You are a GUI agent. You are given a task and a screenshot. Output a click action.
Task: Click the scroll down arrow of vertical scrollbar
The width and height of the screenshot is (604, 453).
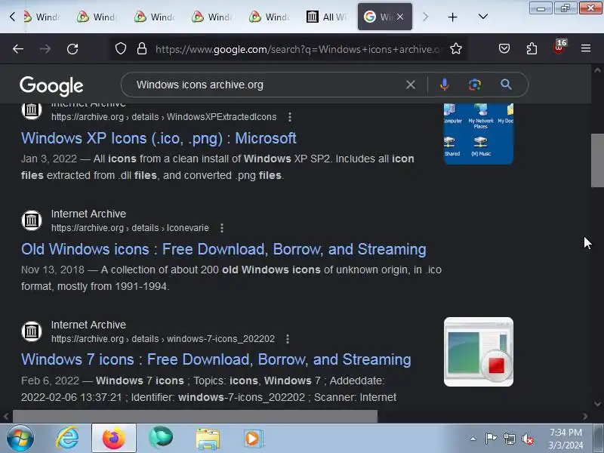click(x=597, y=404)
